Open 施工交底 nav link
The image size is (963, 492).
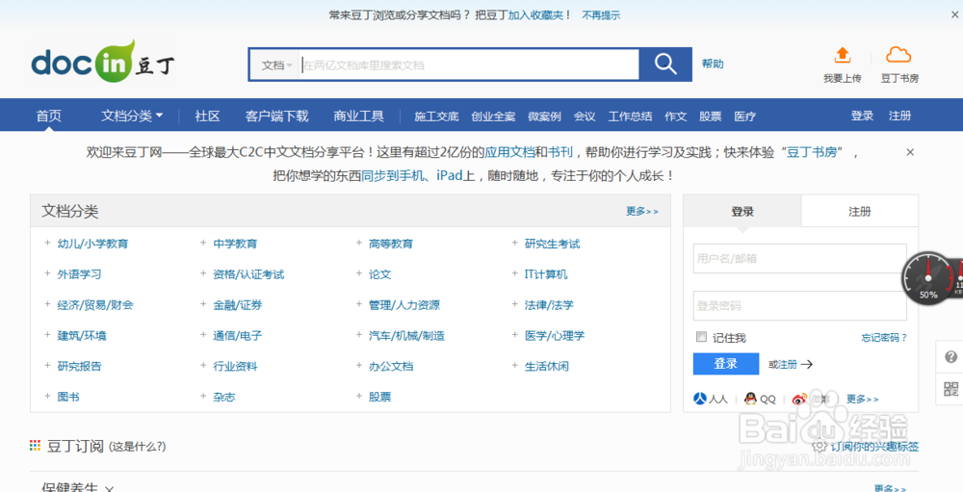(436, 117)
